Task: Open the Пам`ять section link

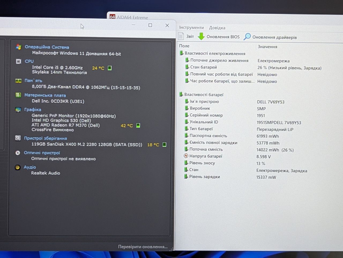Action: pos(33,81)
